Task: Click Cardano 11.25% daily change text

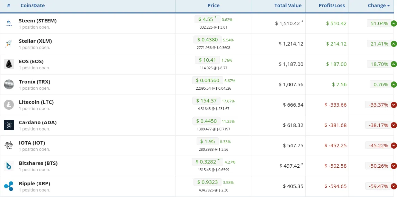Action: [228, 121]
